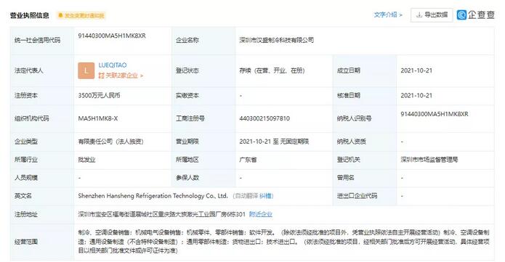Click the business term 2021-10-21 至 无固定期限
The width and height of the screenshot is (505, 262).
click(274, 142)
